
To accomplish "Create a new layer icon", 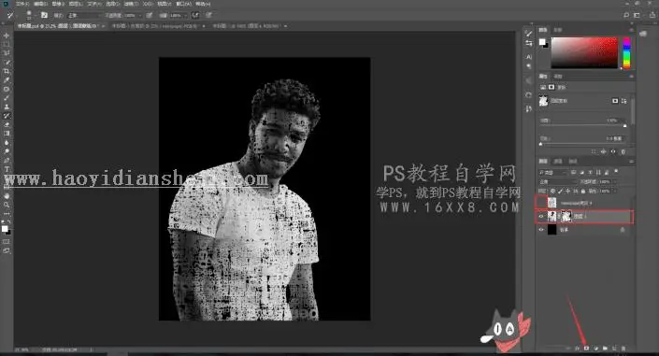I will tap(614, 348).
